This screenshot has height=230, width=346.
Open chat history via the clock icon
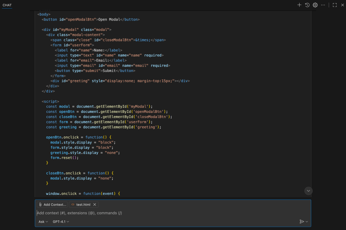pos(307,5)
